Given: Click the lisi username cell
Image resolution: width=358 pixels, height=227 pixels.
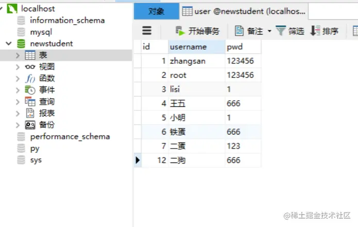Looking at the screenshot, I should tap(197, 89).
